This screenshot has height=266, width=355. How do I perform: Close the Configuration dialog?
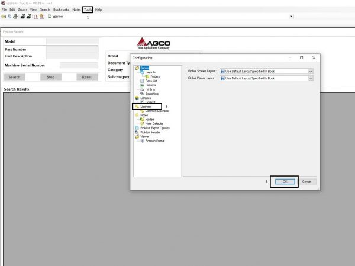tap(314, 58)
